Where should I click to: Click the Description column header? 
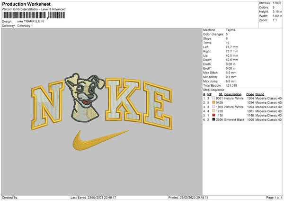233,94
